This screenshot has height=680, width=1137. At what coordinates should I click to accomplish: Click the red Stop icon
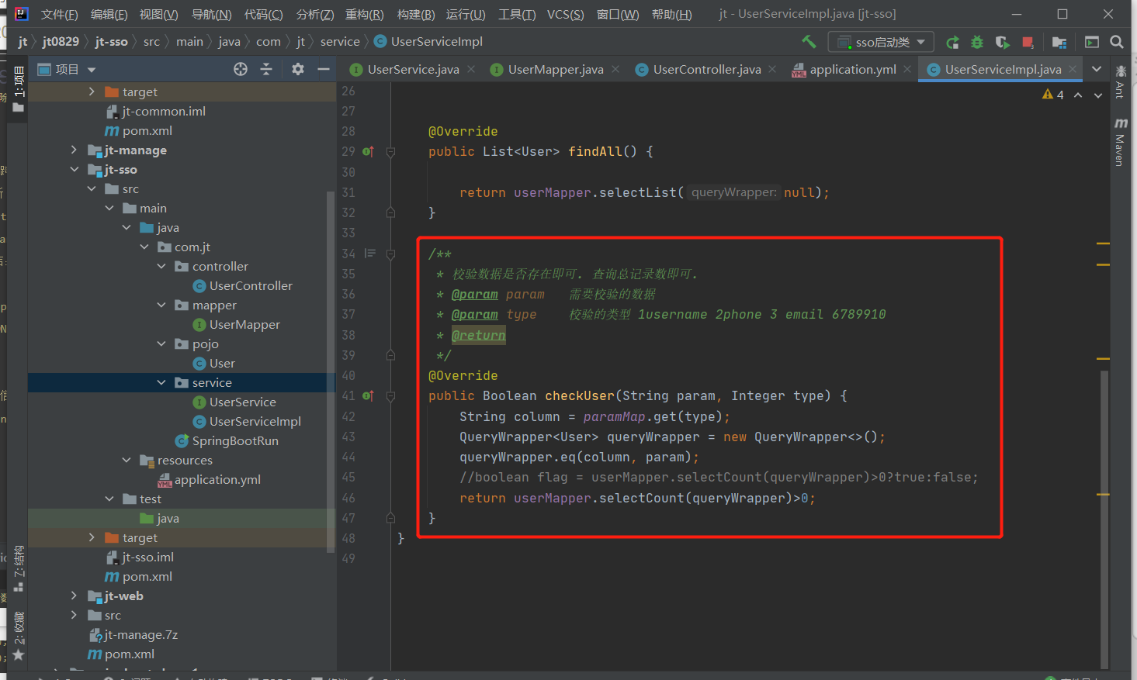(1028, 42)
